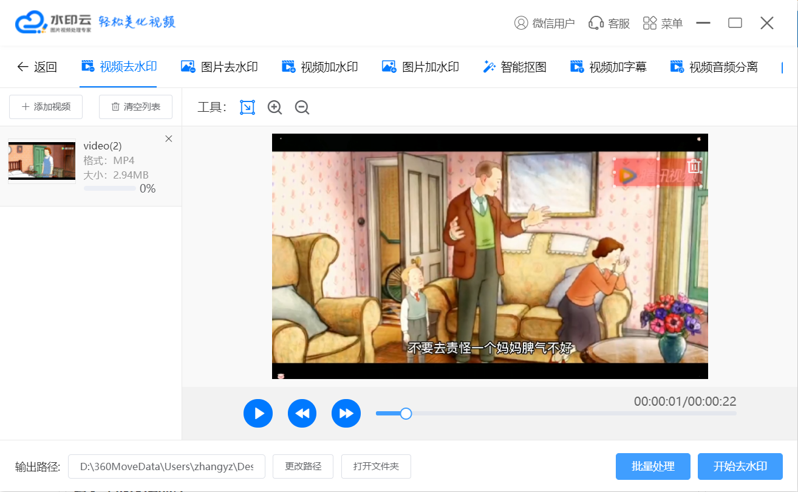Switch to 视频音频分离 tab
798x492 pixels.
[714, 67]
